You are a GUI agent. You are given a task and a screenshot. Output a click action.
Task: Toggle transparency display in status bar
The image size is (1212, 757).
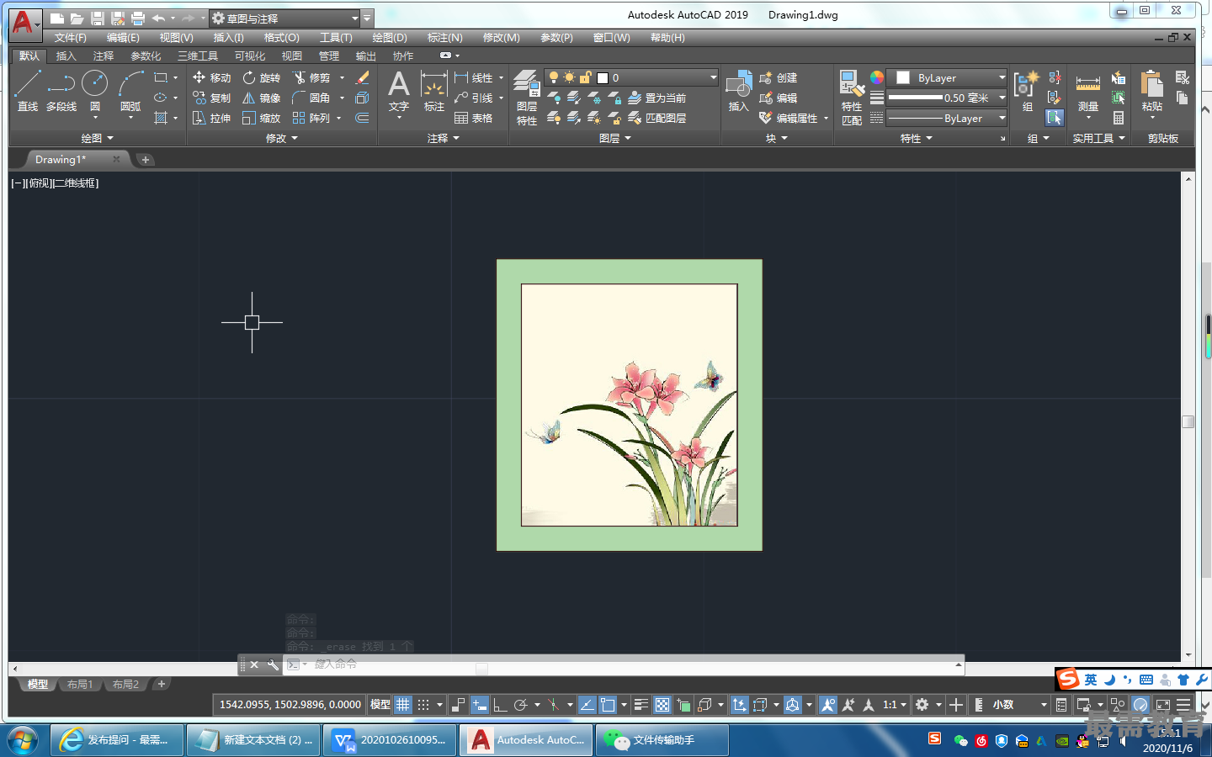point(662,705)
